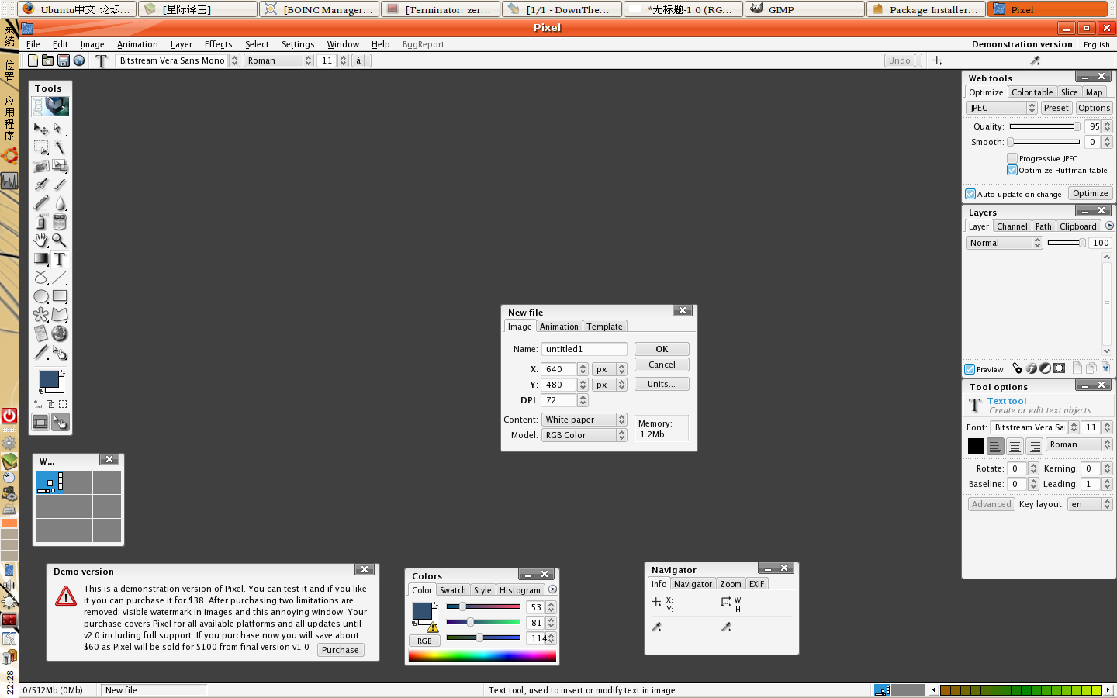Align text left in Tool options

tap(995, 446)
